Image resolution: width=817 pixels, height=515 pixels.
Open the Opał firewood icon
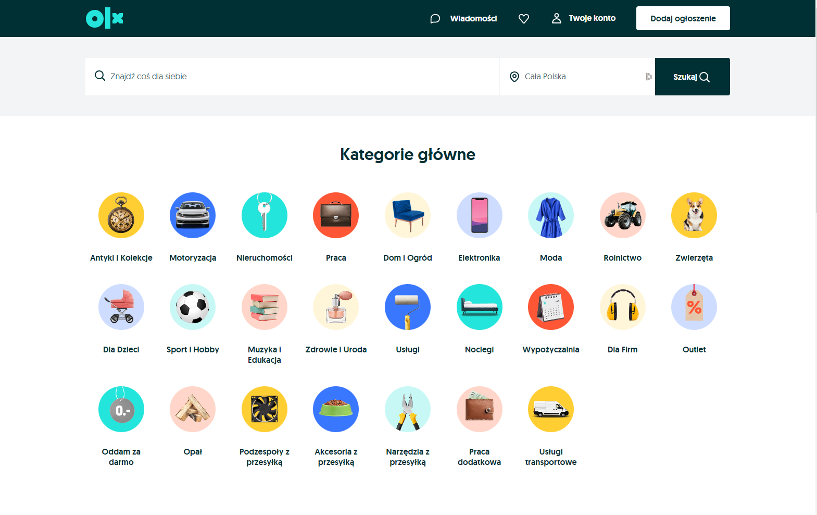(193, 409)
